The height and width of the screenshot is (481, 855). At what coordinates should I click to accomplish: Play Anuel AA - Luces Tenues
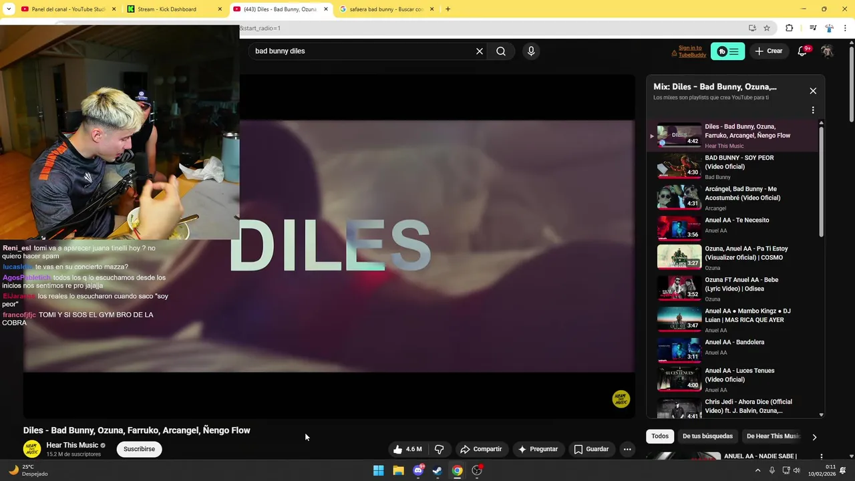click(733, 379)
